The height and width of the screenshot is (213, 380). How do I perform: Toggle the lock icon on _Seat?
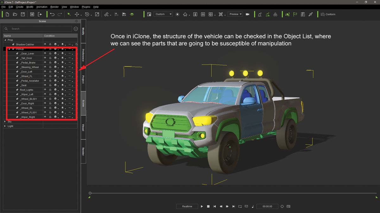(x=50, y=85)
